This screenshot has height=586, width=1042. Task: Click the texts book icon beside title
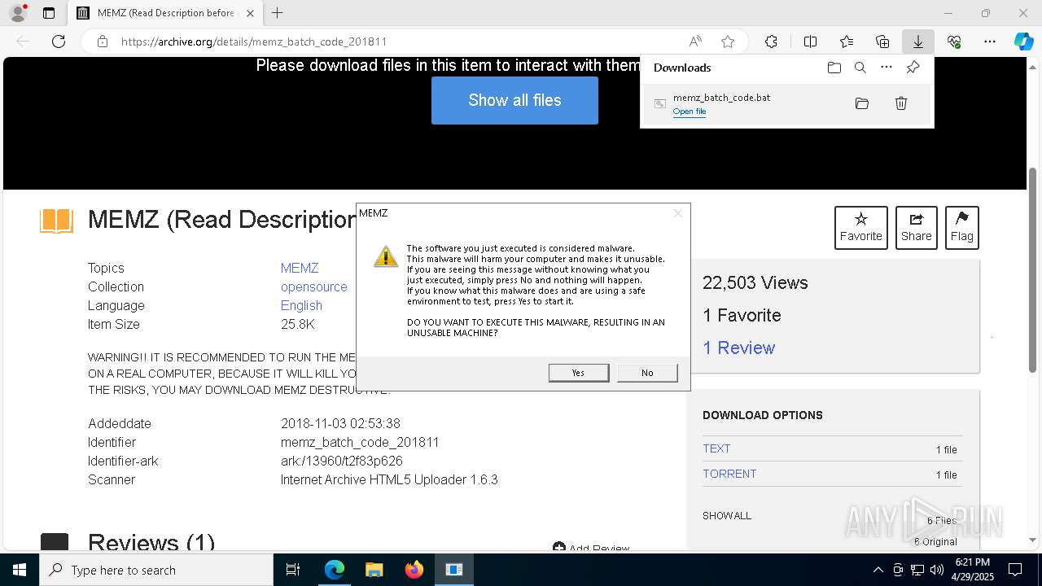(x=57, y=221)
